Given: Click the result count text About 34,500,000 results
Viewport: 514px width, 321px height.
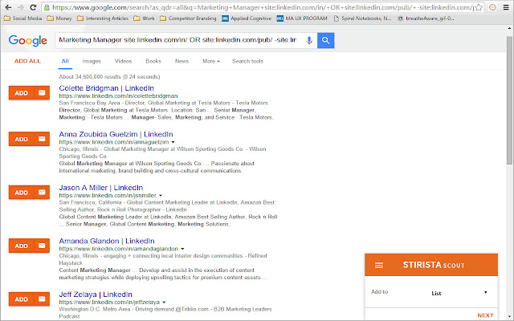Looking at the screenshot, I should point(109,77).
